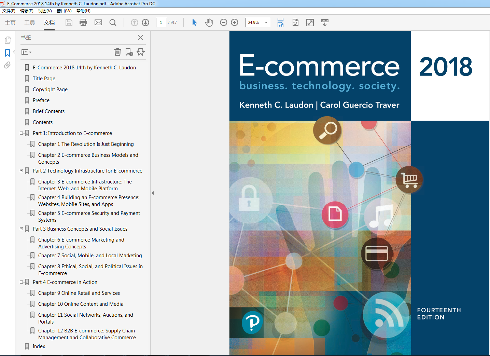Screen dimensions: 490x356
Task: Switch to the 主页 tab
Action: pos(10,23)
